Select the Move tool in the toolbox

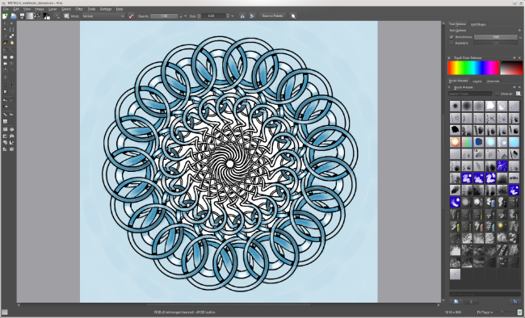[12, 85]
